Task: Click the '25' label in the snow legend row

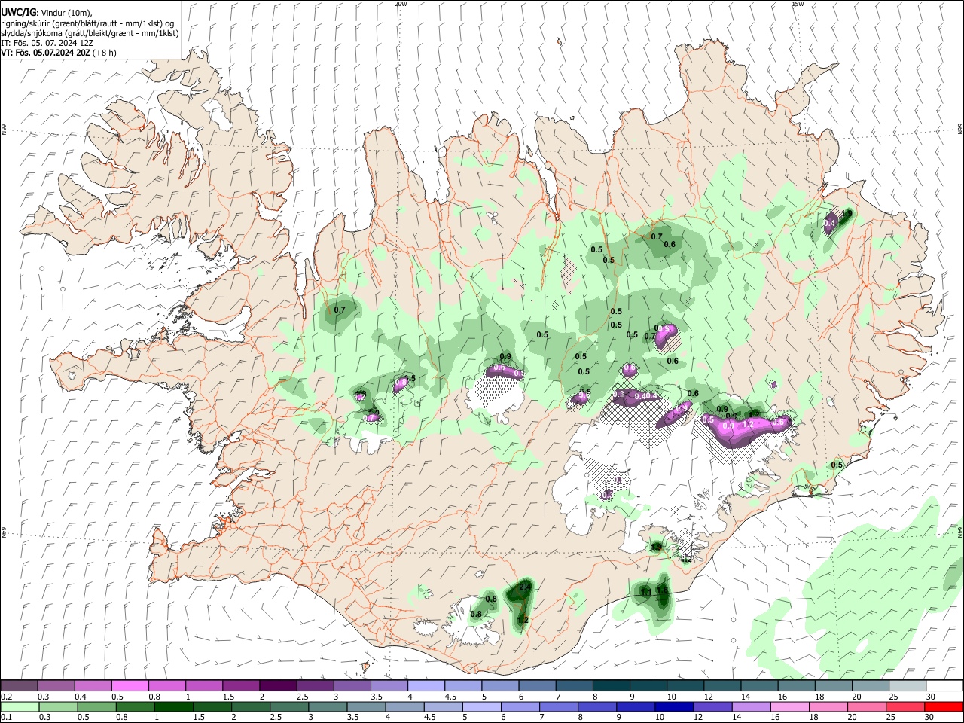Action: (893, 697)
